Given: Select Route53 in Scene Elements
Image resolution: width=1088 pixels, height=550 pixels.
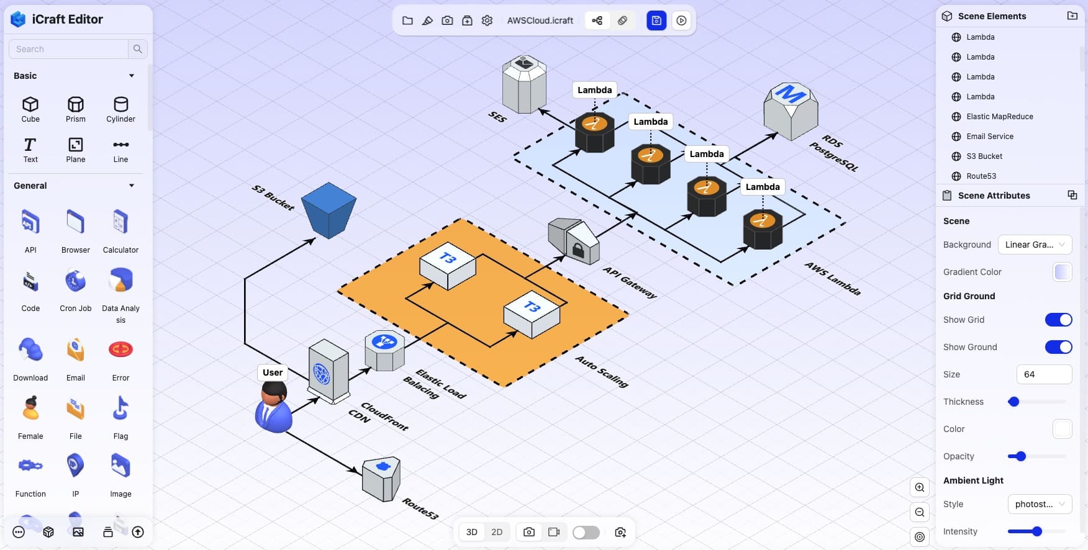Looking at the screenshot, I should click(x=981, y=176).
